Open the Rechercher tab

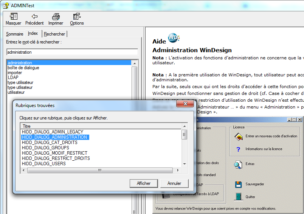tap(54, 34)
